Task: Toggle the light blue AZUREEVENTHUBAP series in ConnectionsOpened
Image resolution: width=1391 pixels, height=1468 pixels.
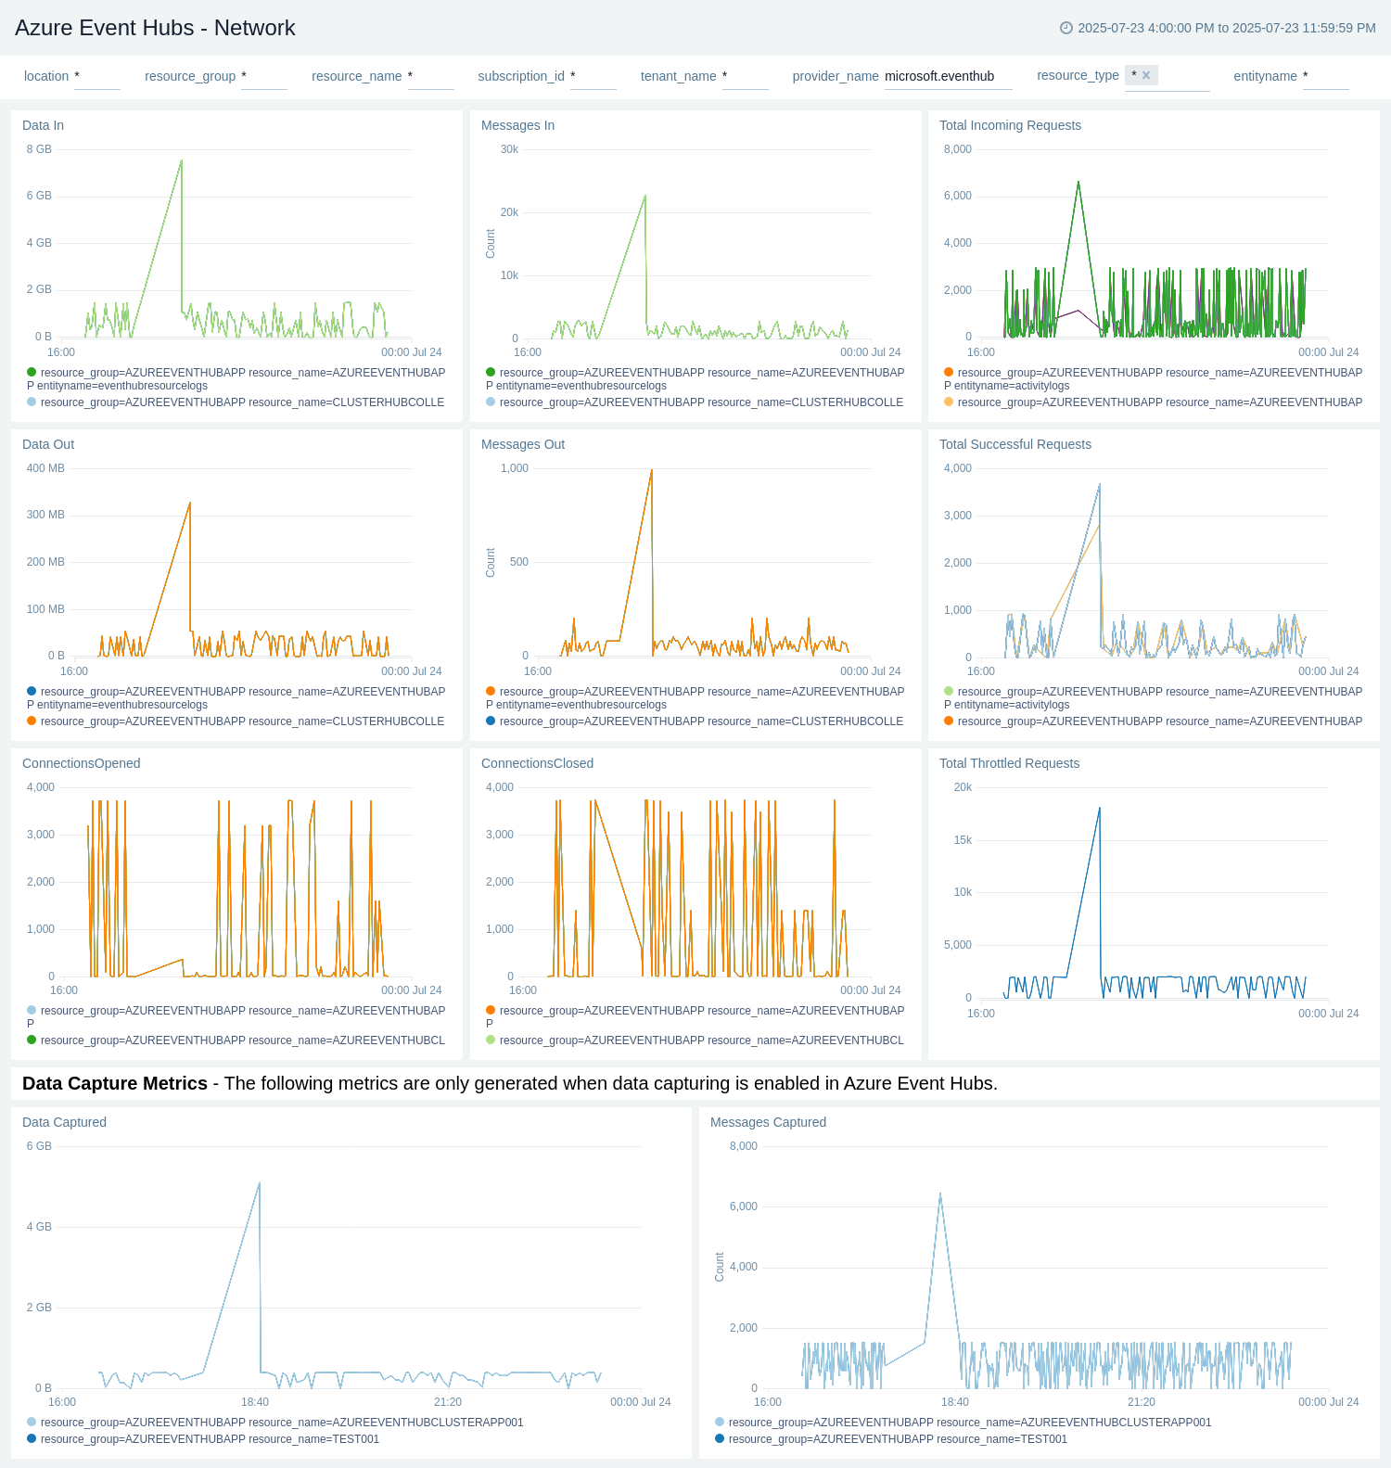Action: click(236, 1017)
